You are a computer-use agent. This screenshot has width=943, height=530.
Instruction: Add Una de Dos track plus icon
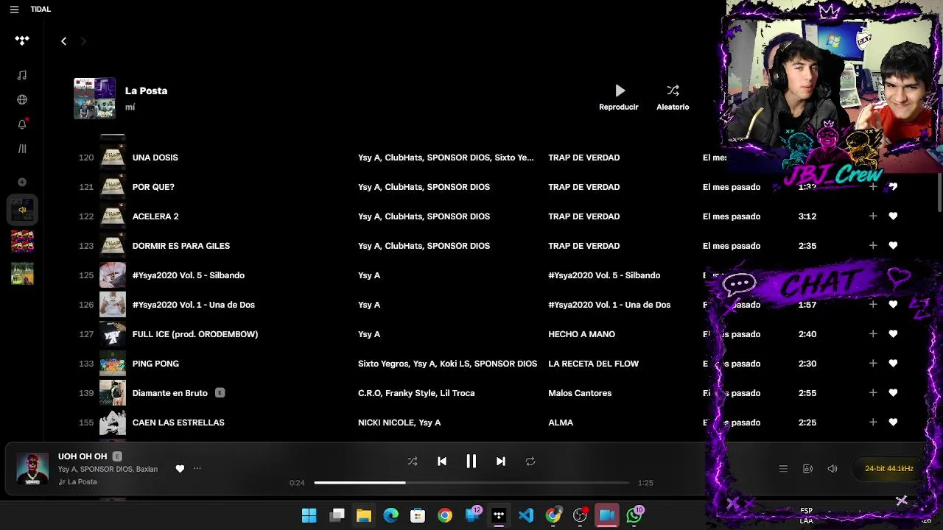[x=873, y=305]
